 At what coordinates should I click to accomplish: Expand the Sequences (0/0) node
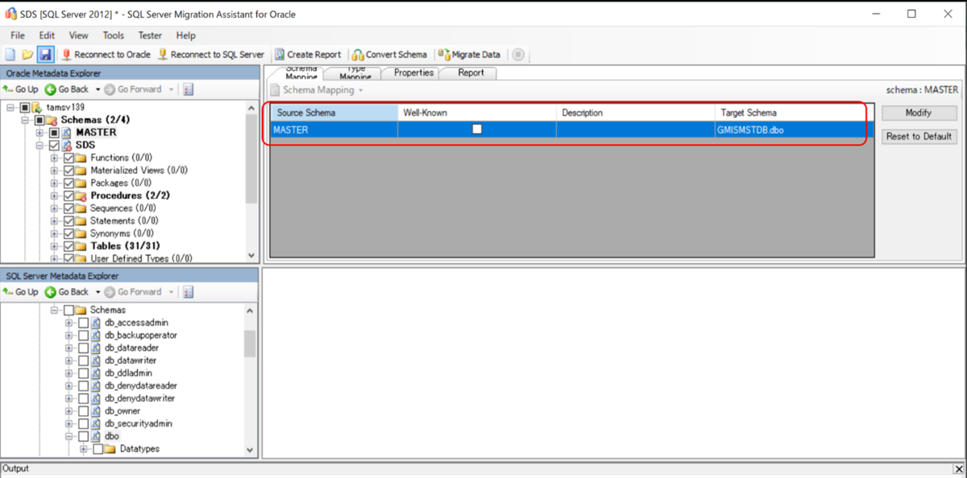(55, 208)
